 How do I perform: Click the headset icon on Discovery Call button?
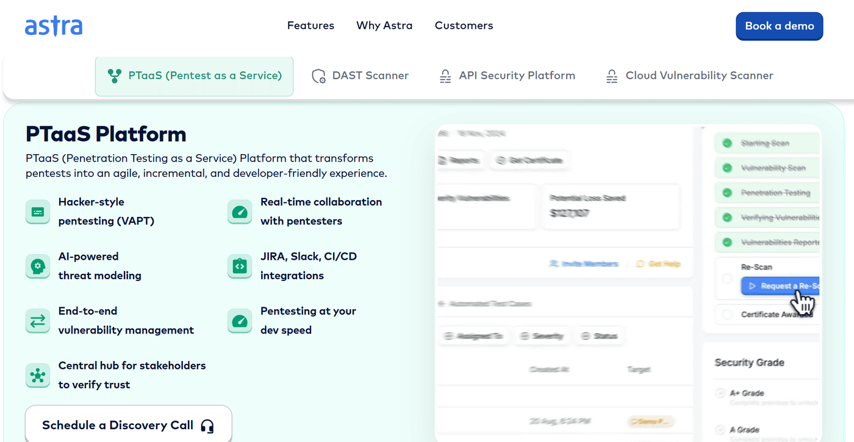point(207,426)
